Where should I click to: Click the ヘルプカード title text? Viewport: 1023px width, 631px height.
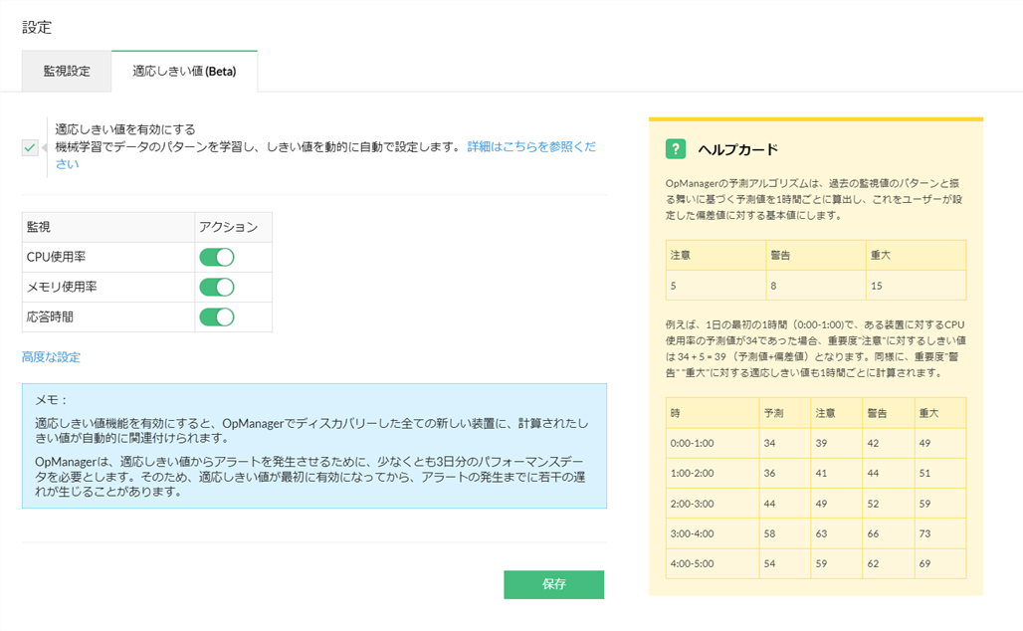737,149
